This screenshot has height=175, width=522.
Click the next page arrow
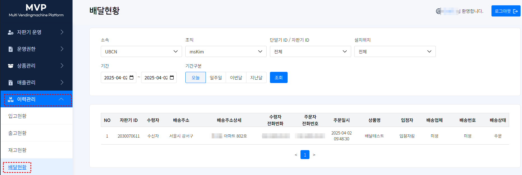tap(314, 155)
